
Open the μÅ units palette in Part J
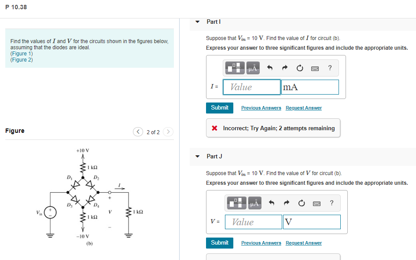[x=255, y=203]
